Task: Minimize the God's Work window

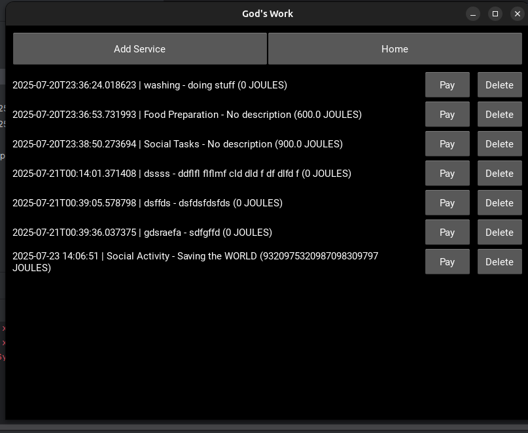Action: [x=473, y=14]
